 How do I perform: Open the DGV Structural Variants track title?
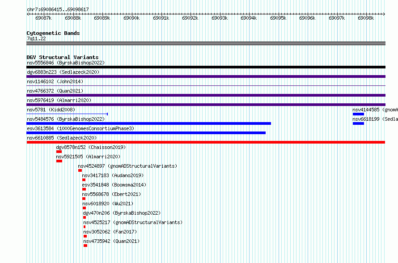(63, 57)
